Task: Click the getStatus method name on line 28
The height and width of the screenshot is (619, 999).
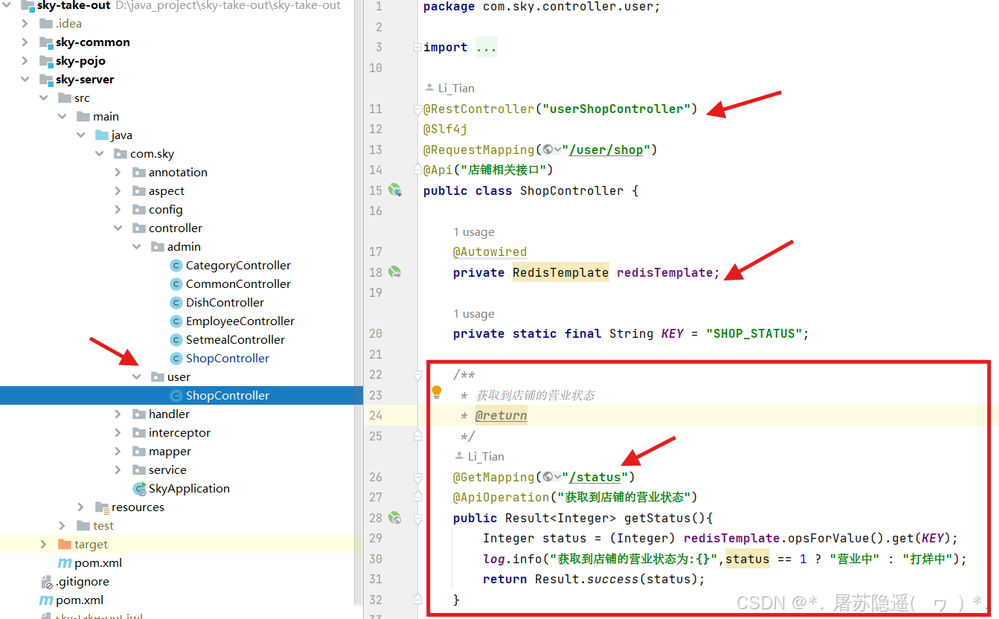Action: pos(658,518)
